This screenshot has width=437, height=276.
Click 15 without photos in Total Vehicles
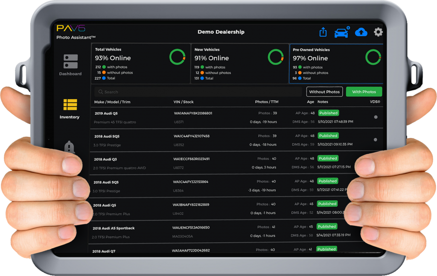[x=115, y=72]
